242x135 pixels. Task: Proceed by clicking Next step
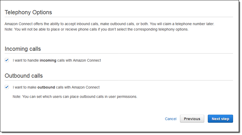[220, 119]
